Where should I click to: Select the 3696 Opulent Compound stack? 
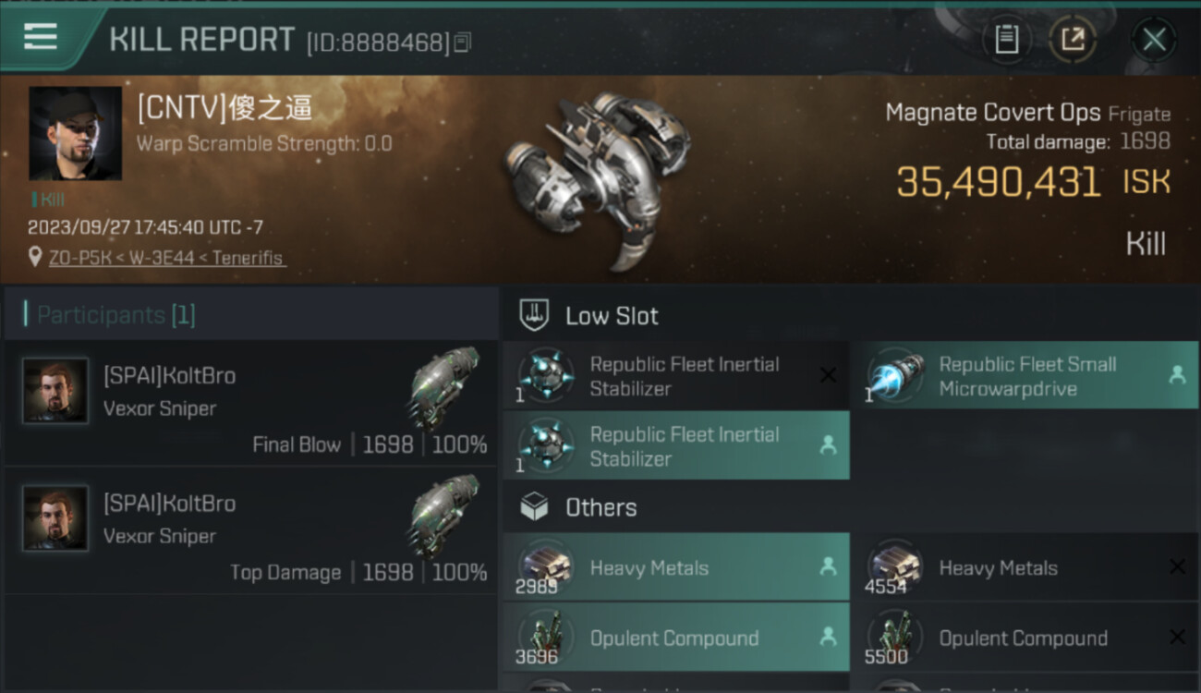[x=675, y=638]
